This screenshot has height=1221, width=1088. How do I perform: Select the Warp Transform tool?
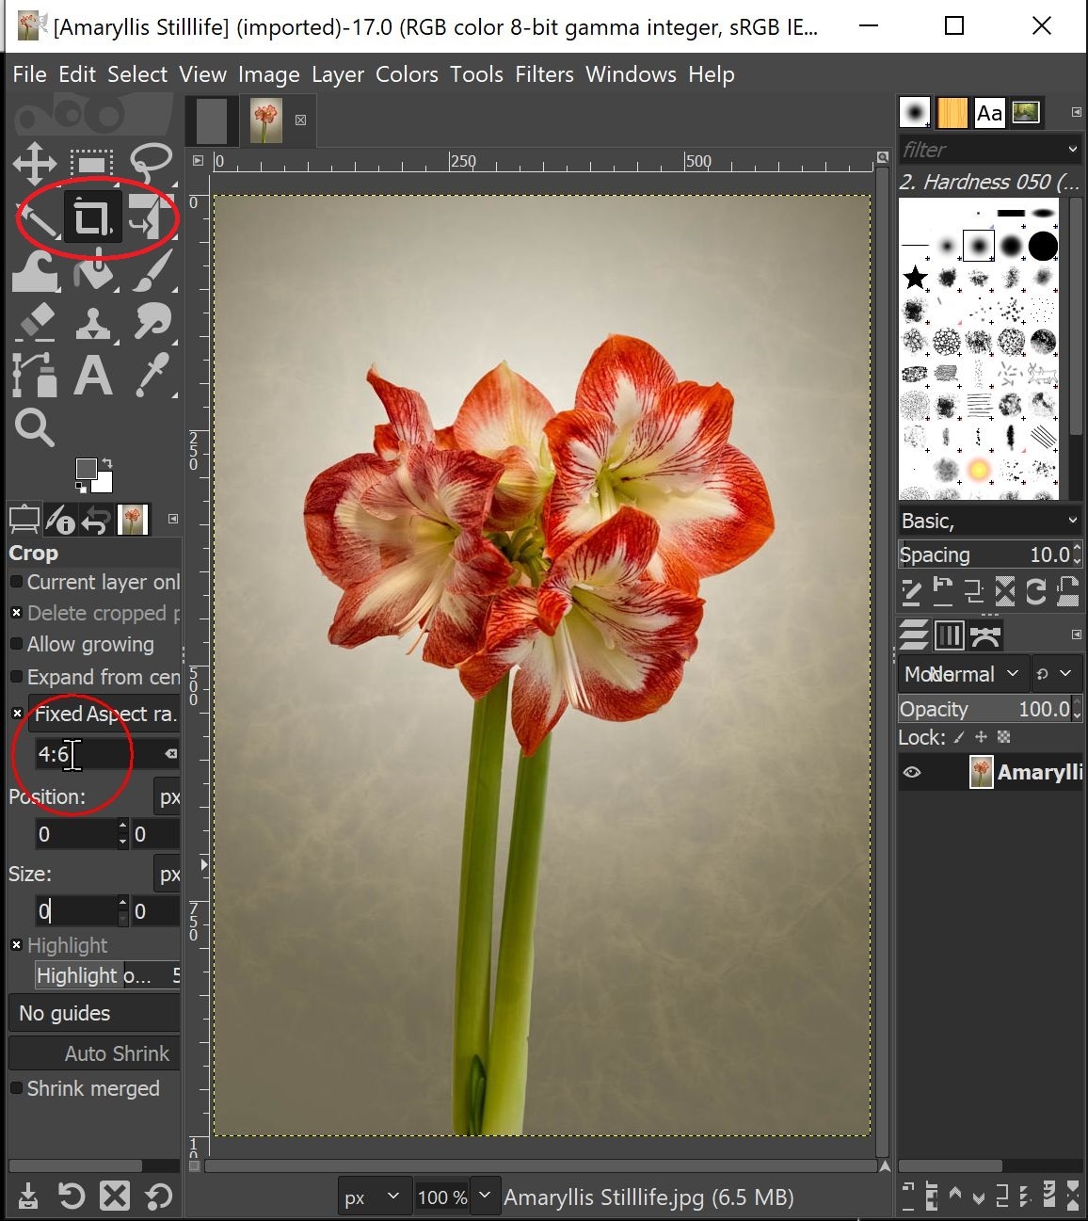point(36,272)
